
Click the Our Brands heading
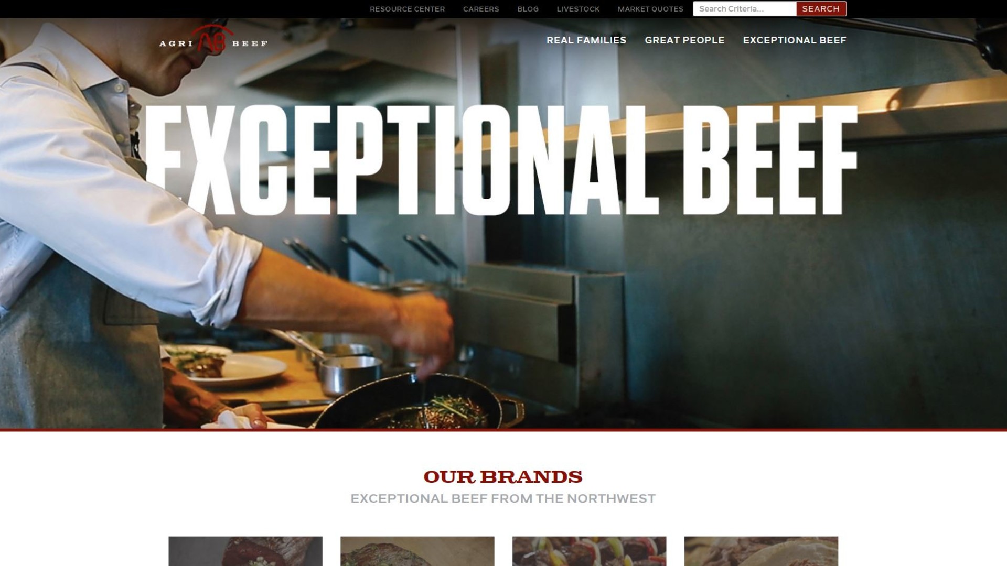pos(503,477)
